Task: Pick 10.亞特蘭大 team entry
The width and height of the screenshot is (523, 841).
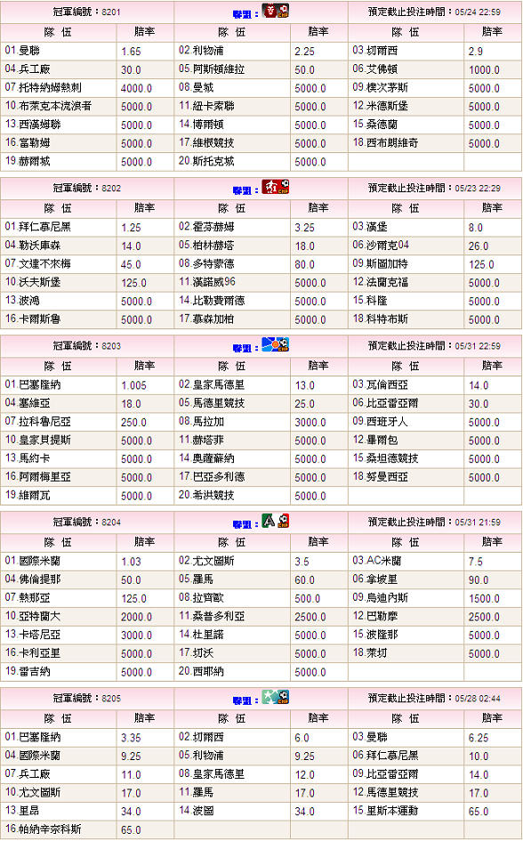Action: 33,616
